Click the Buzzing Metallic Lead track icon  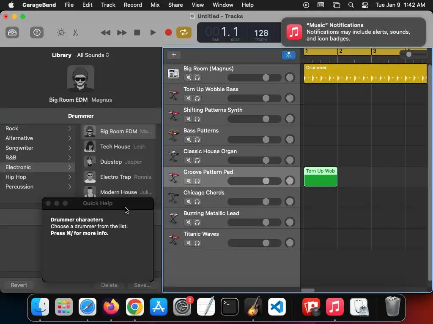coord(173,219)
